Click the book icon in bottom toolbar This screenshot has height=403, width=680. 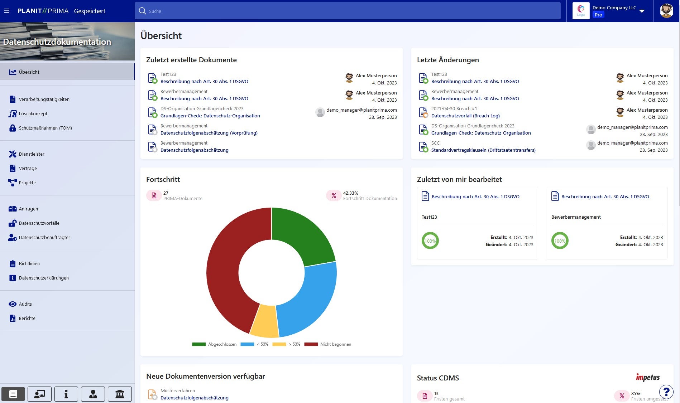[13, 394]
